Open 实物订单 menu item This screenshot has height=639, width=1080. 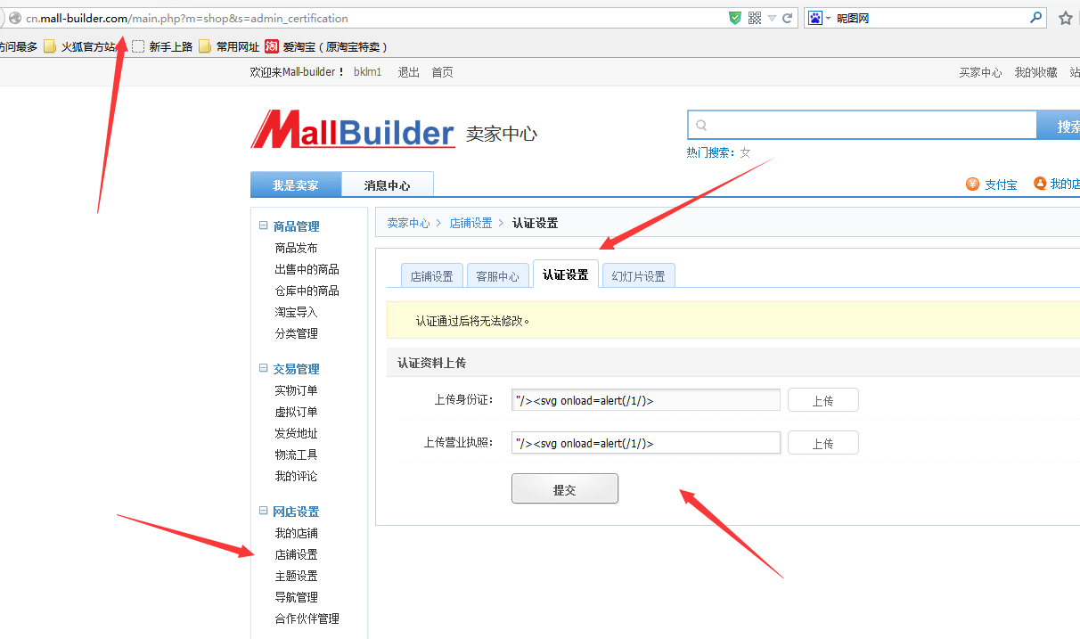pos(296,390)
